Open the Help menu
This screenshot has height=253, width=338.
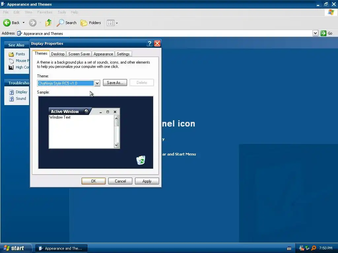click(x=74, y=12)
